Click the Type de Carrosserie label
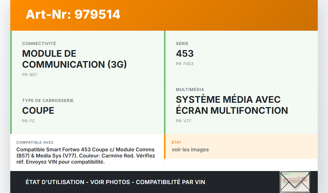The width and height of the screenshot is (328, 193). (48, 101)
